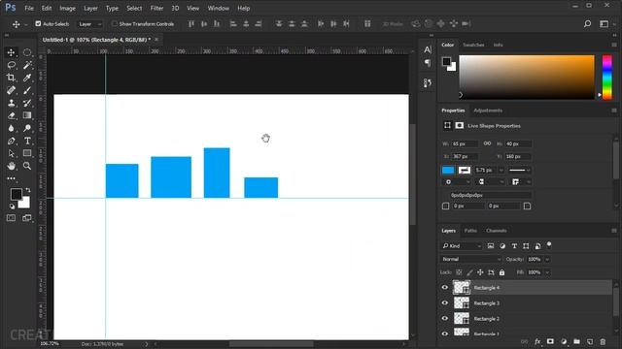Select the Clone Stamp tool
This screenshot has width=622, height=349.
pos(11,103)
